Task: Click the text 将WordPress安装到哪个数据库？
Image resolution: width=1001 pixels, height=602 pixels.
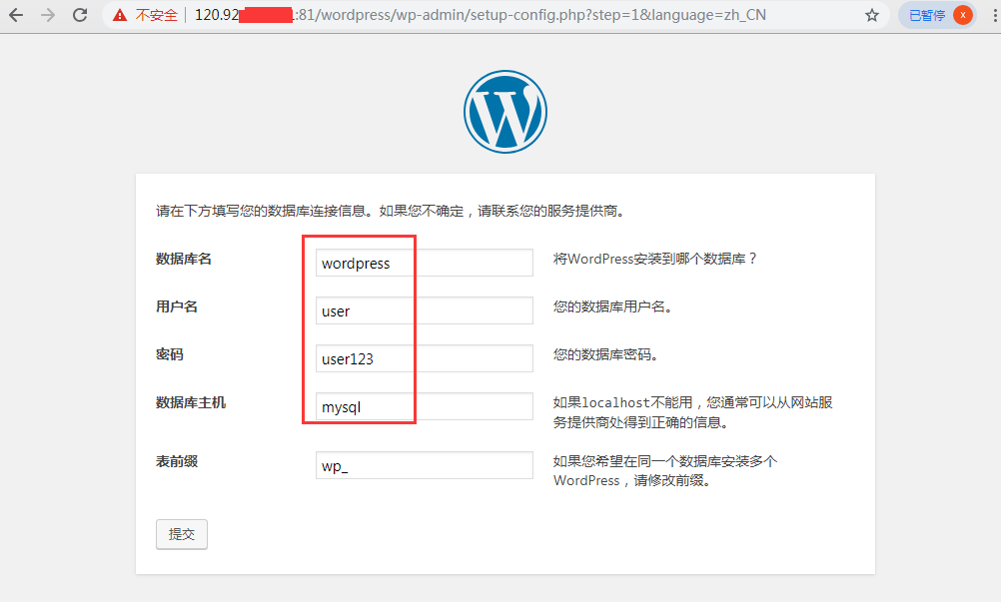Action: pos(655,259)
